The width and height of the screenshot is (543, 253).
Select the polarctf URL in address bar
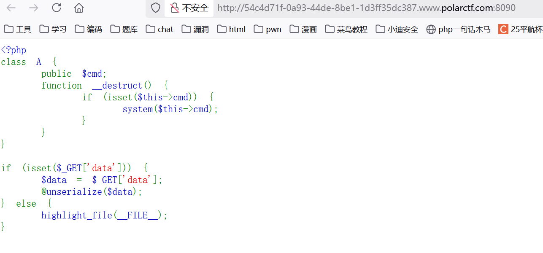[366, 8]
